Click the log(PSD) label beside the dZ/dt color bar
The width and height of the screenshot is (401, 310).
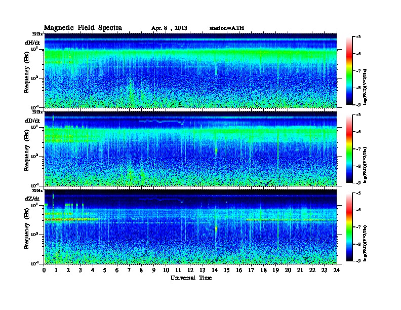pyautogui.click(x=365, y=243)
